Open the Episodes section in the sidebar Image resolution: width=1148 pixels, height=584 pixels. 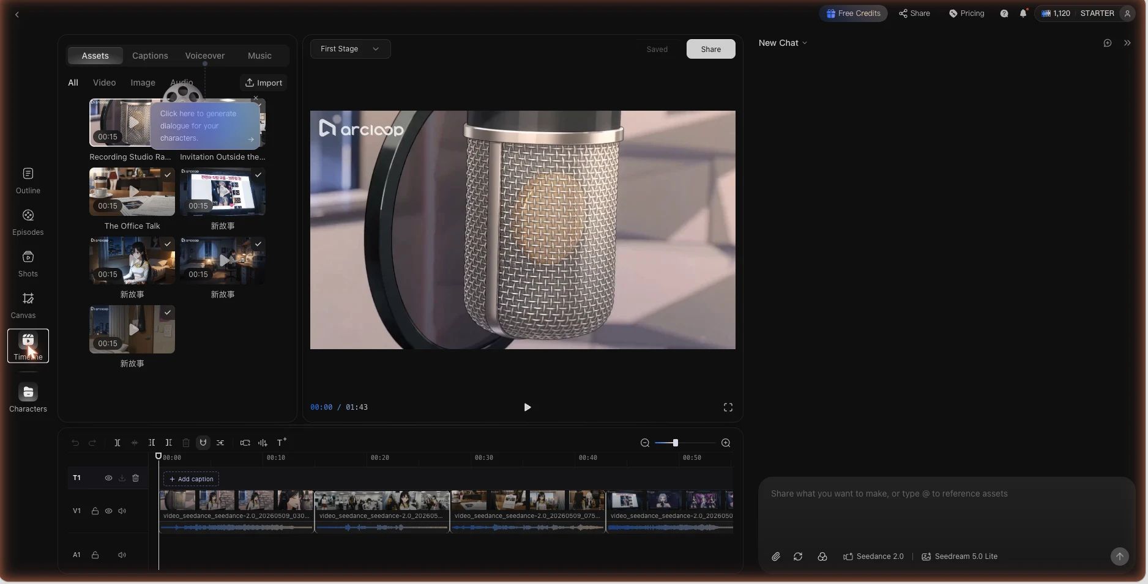coord(28,223)
